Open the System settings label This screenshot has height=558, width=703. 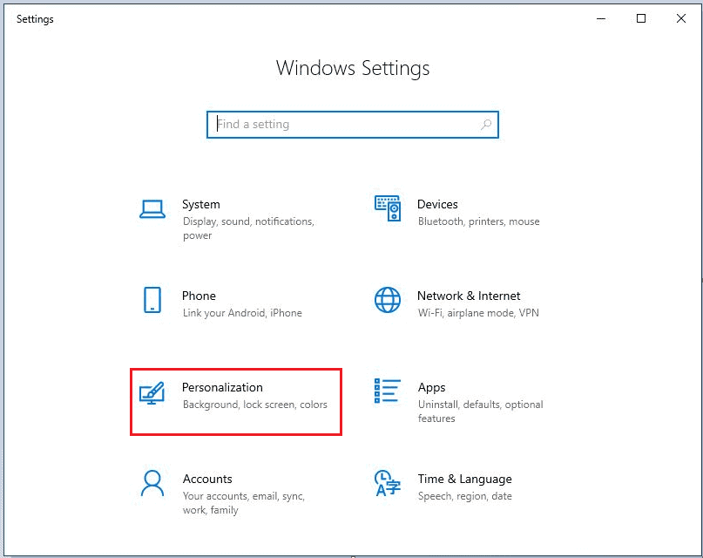(x=200, y=204)
